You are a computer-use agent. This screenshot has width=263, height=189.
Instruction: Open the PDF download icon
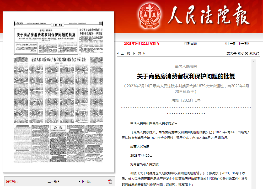click(x=110, y=181)
